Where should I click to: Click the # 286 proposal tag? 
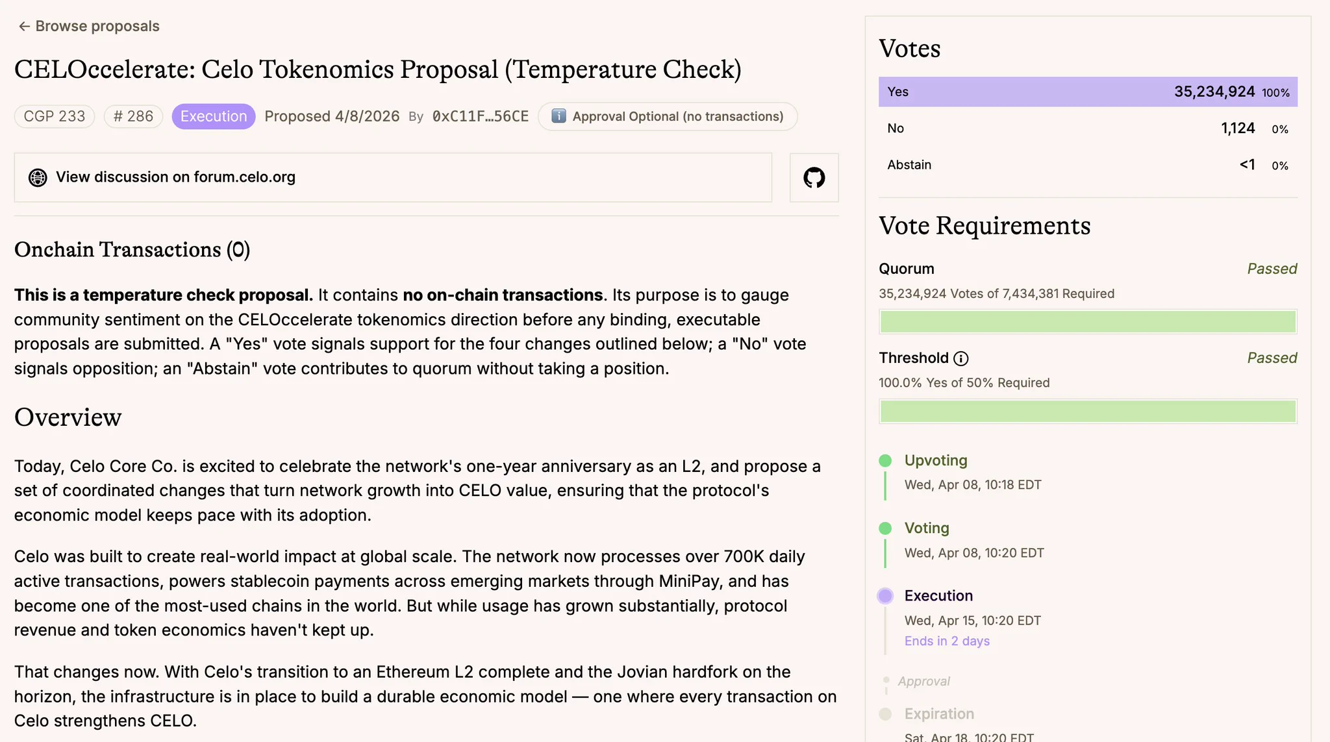click(133, 116)
